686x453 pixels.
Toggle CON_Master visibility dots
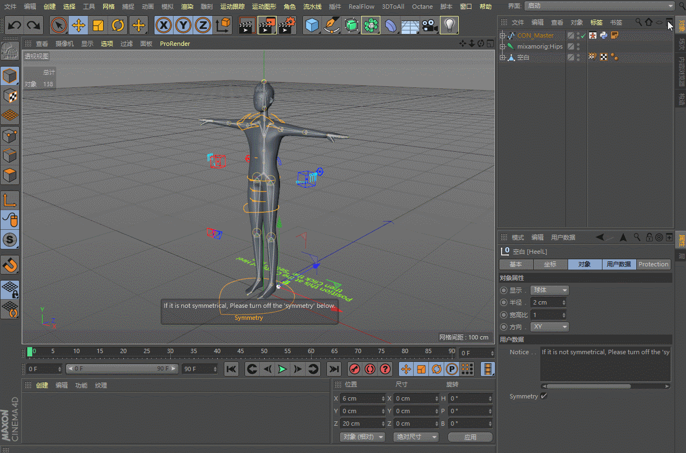pos(578,35)
